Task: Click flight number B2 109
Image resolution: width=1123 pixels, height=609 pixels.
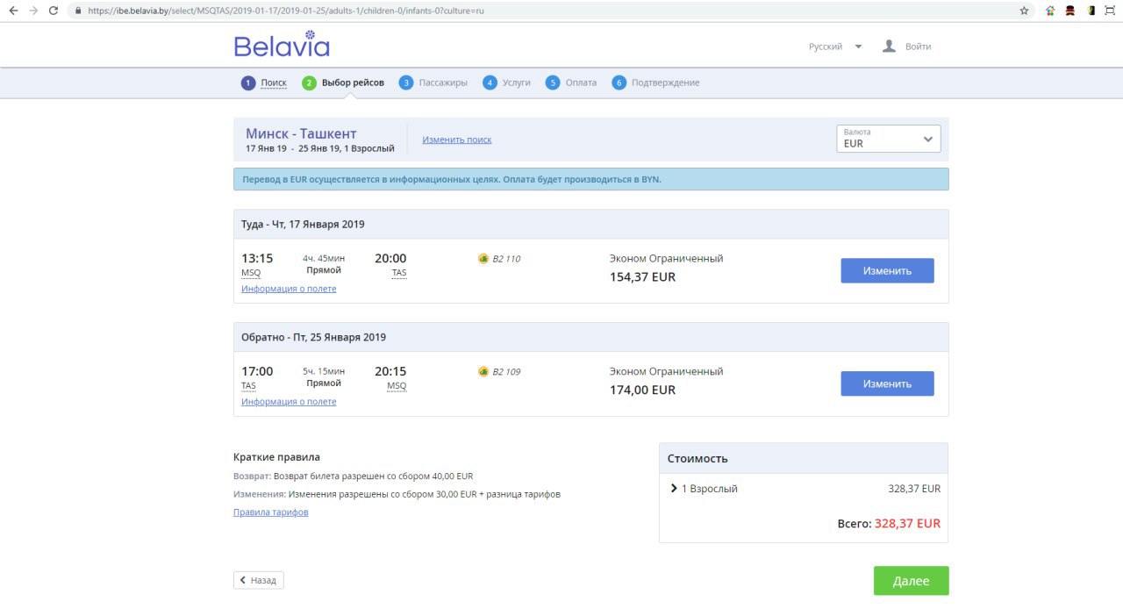Action: pos(506,372)
